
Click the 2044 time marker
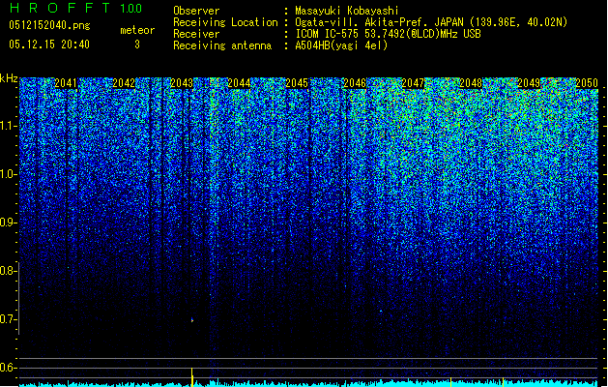pyautogui.click(x=239, y=83)
